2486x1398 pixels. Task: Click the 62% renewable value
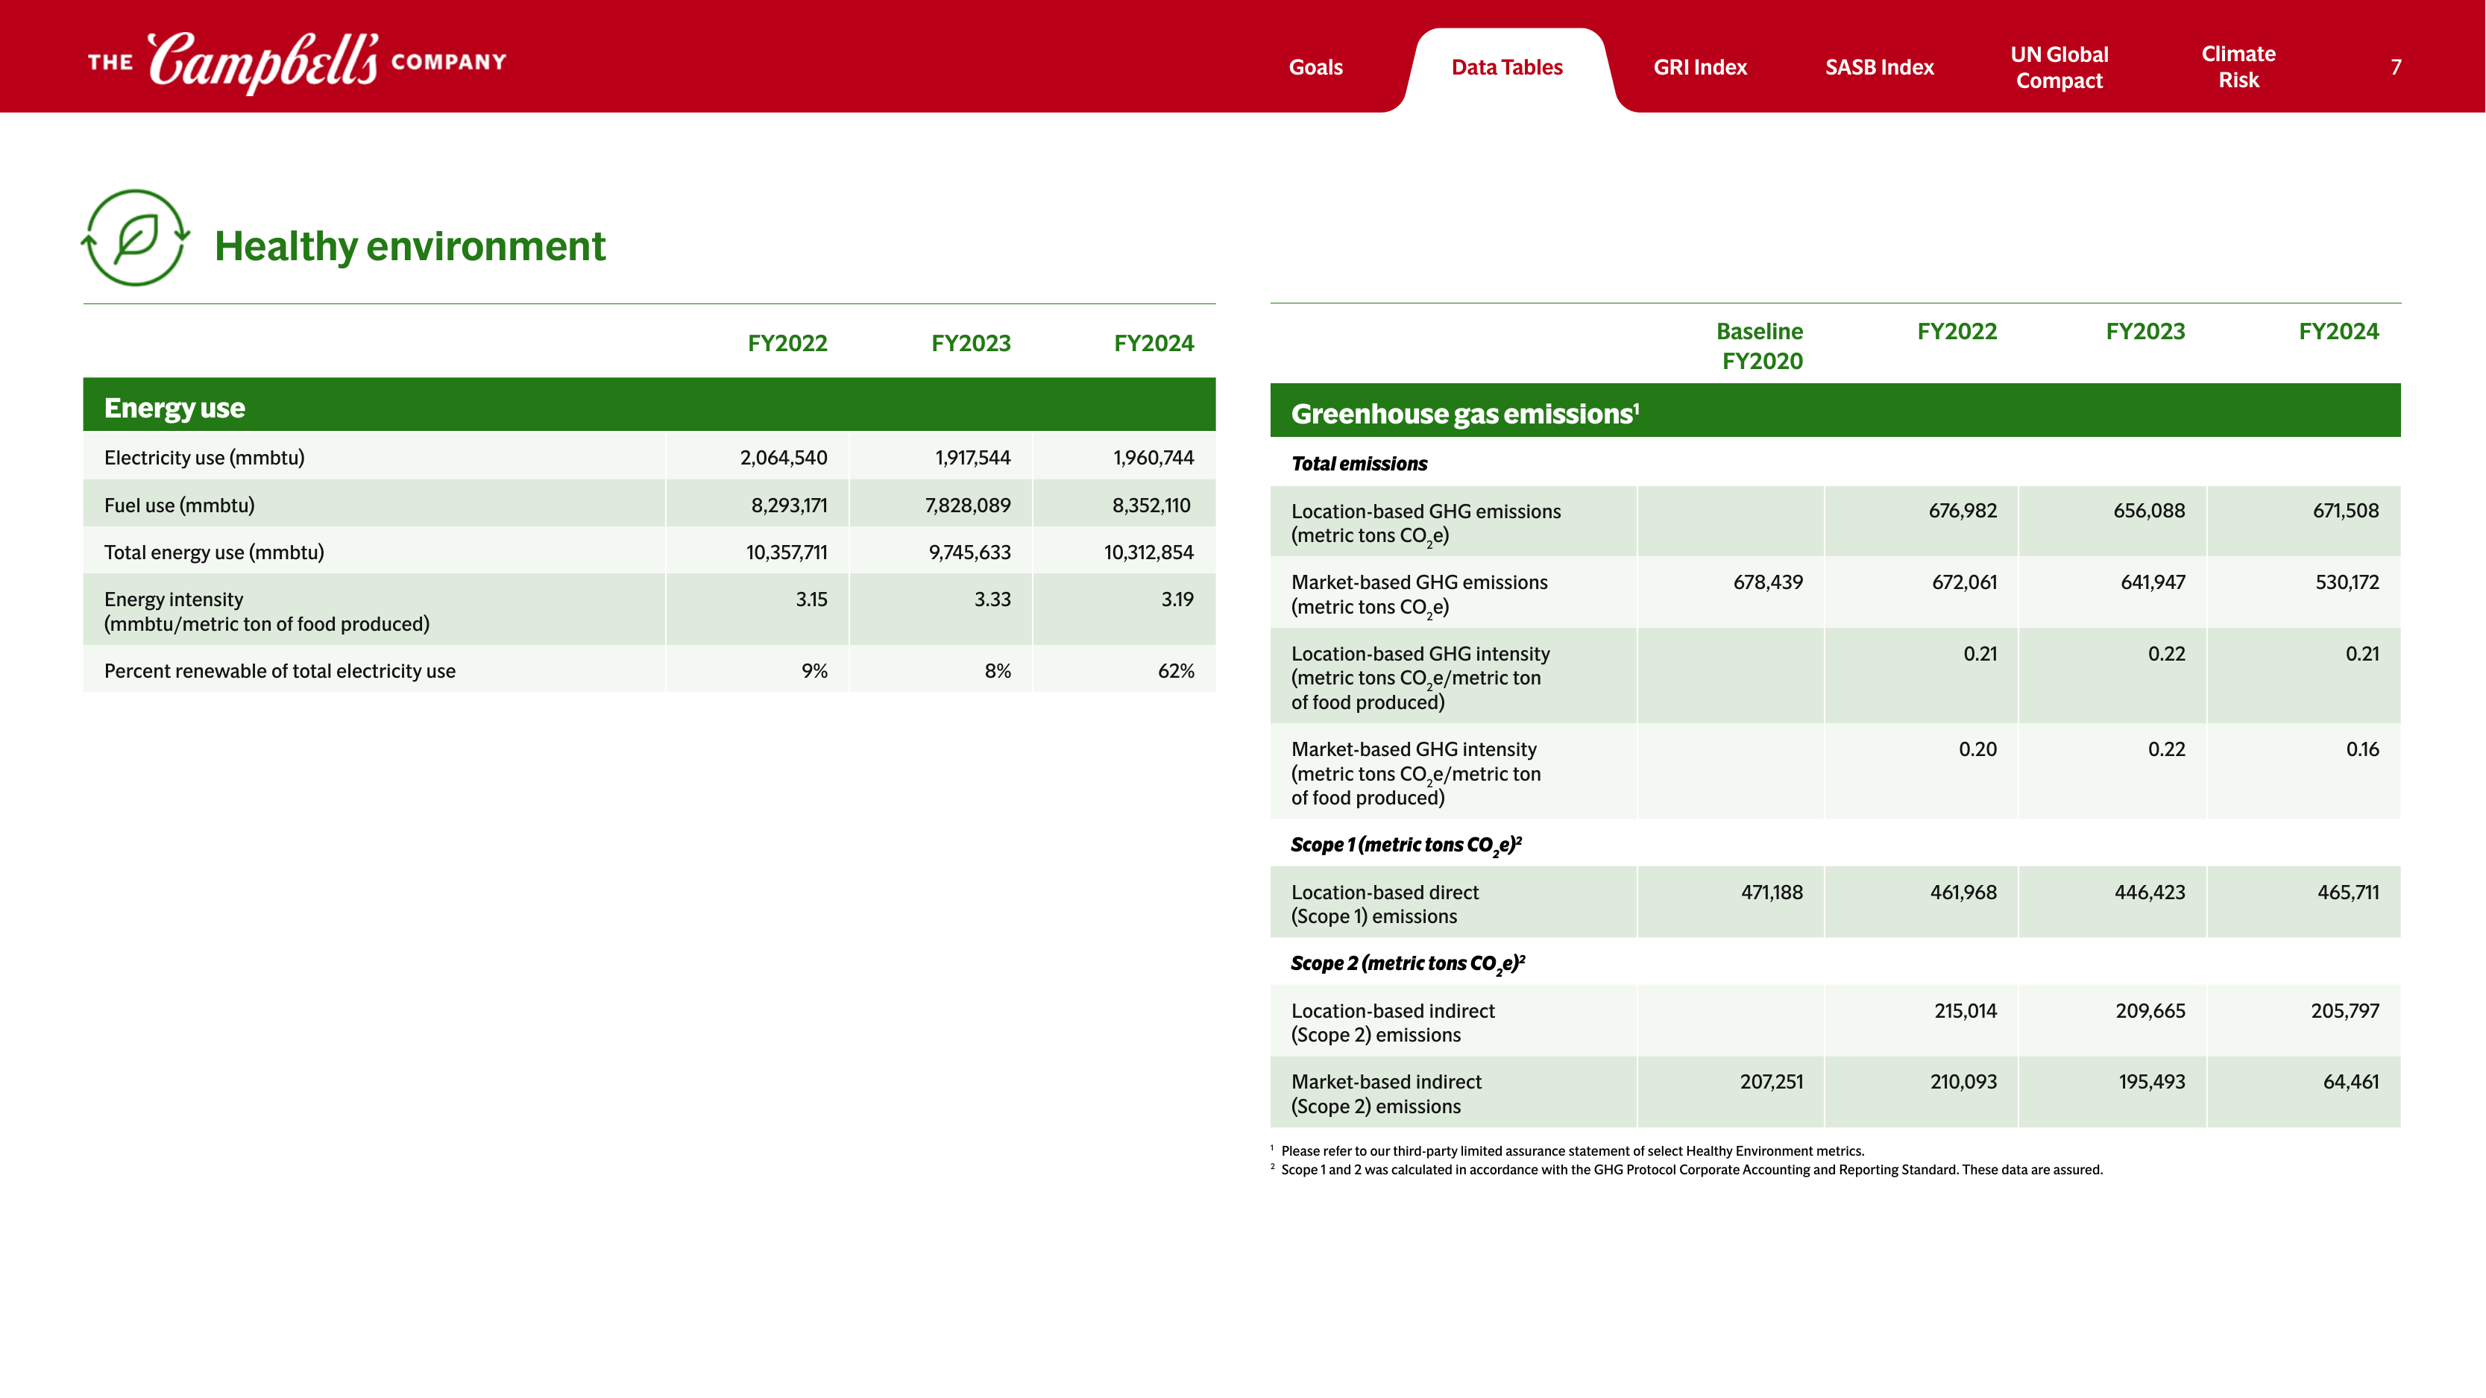pyautogui.click(x=1175, y=670)
